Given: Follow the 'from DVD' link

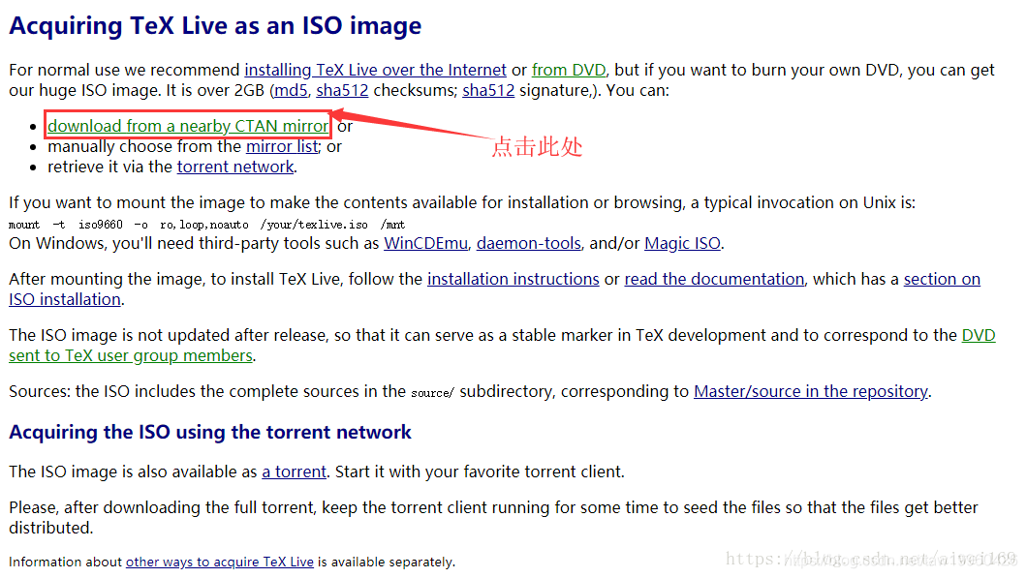Looking at the screenshot, I should [569, 70].
